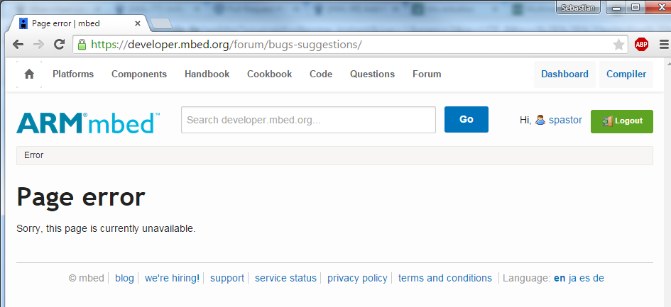Open the Adblock Plus extension icon
The height and width of the screenshot is (307, 671).
coord(641,45)
